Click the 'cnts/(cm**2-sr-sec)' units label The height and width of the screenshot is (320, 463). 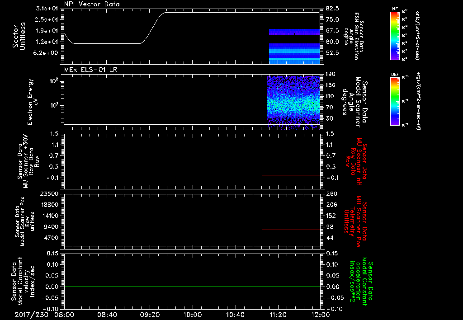[417, 36]
